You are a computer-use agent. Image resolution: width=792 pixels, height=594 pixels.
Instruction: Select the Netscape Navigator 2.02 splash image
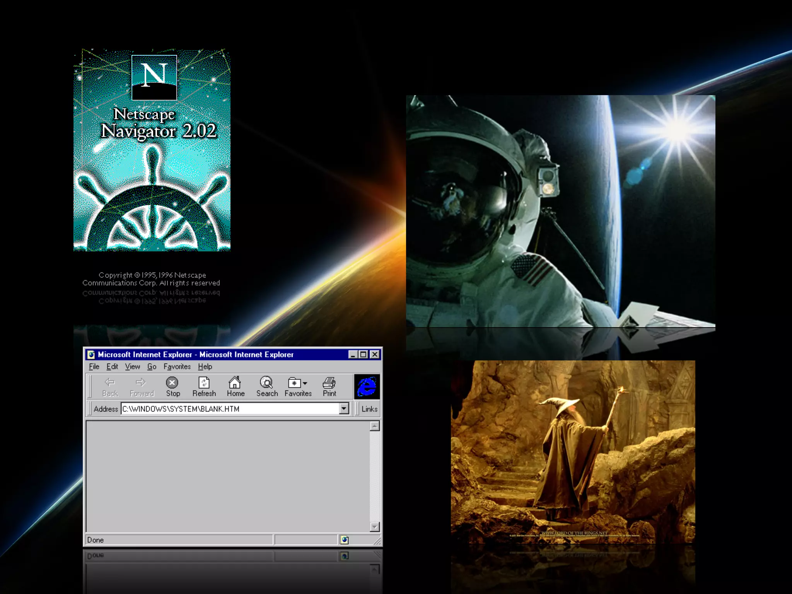(152, 150)
